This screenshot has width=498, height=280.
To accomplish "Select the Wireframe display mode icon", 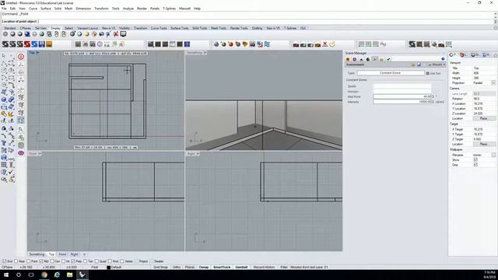I will point(5,34).
